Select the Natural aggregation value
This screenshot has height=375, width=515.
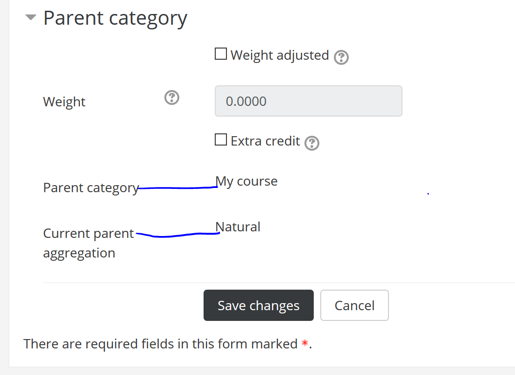pos(238,227)
